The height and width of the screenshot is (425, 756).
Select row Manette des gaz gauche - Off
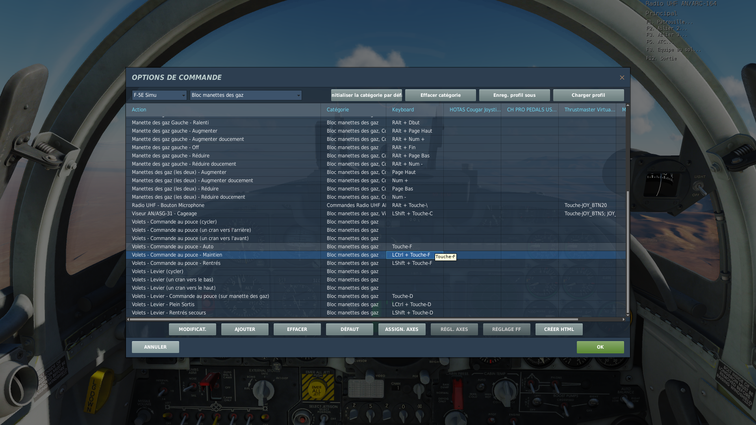click(x=376, y=148)
